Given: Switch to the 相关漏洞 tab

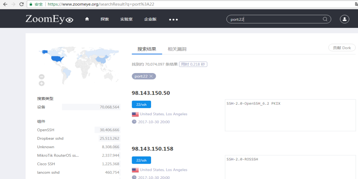Looking at the screenshot, I should coord(177,49).
